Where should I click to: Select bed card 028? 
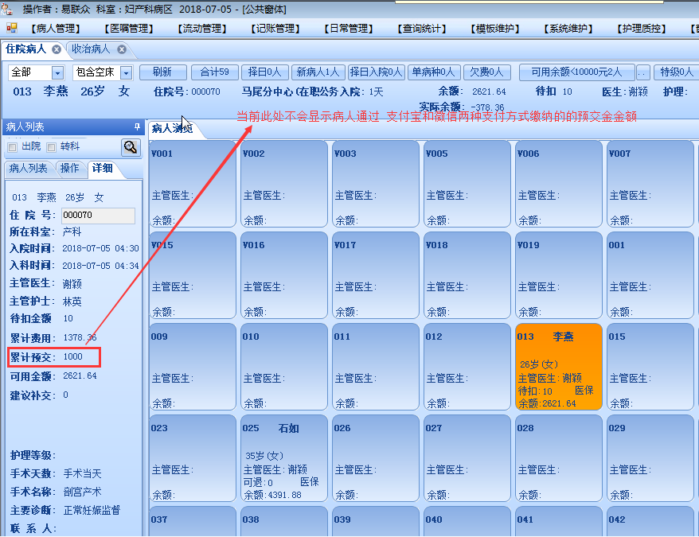click(558, 458)
